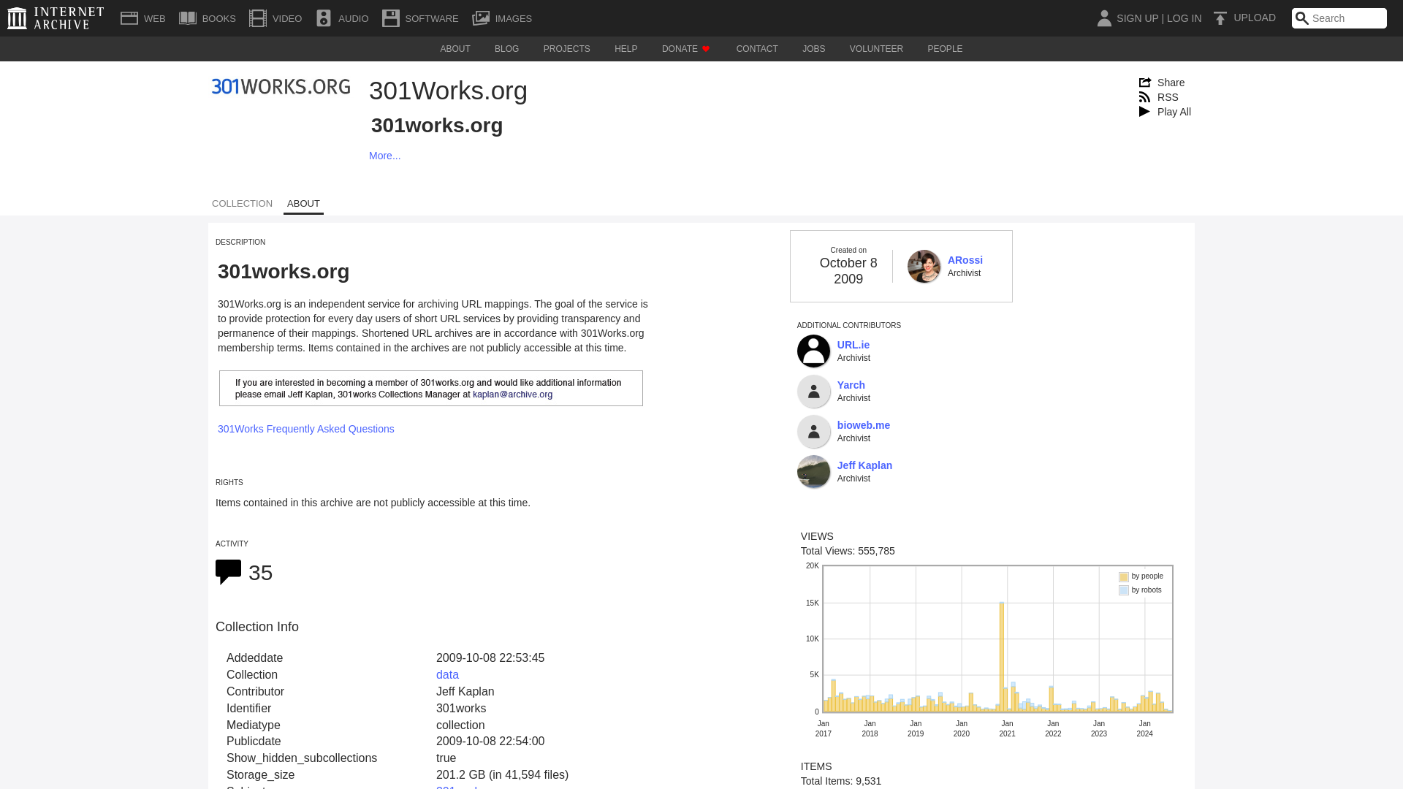Image resolution: width=1403 pixels, height=789 pixels.
Task: Open the Audio speaker icon
Action: click(324, 18)
